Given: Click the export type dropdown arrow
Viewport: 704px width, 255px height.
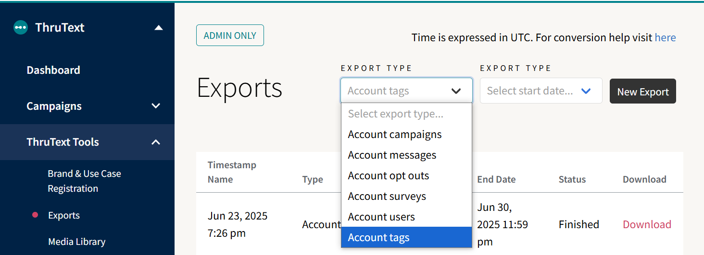Looking at the screenshot, I should [x=456, y=91].
